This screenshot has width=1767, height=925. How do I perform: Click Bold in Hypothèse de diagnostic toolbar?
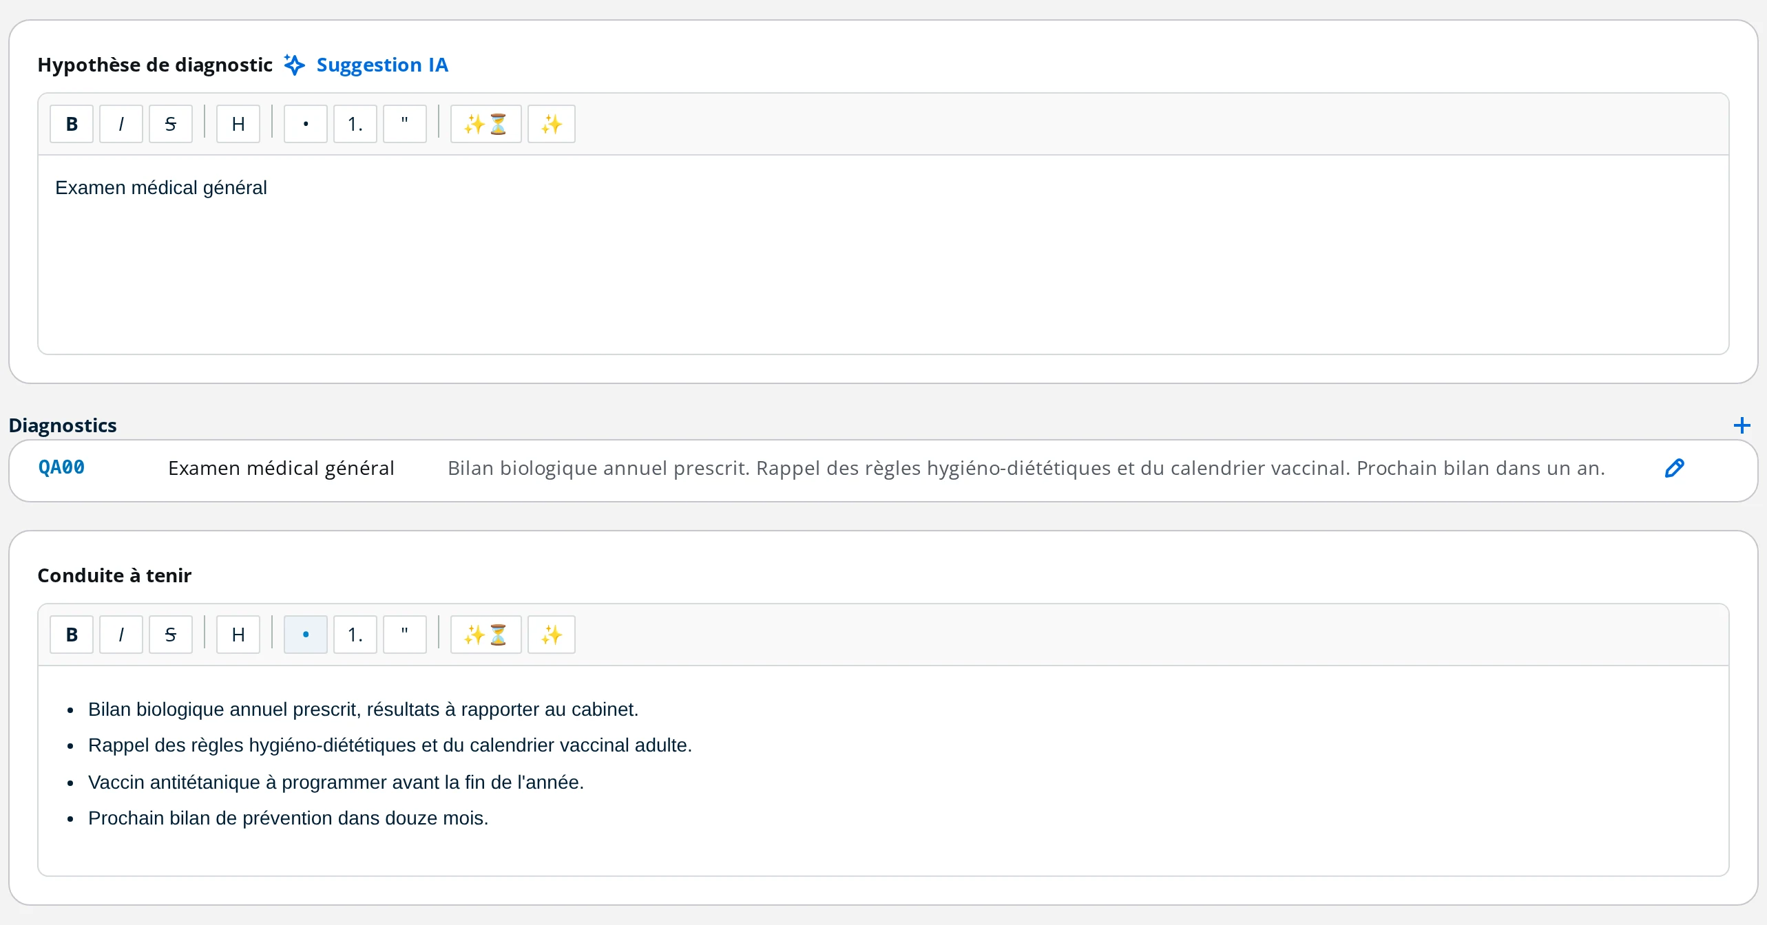(x=72, y=124)
